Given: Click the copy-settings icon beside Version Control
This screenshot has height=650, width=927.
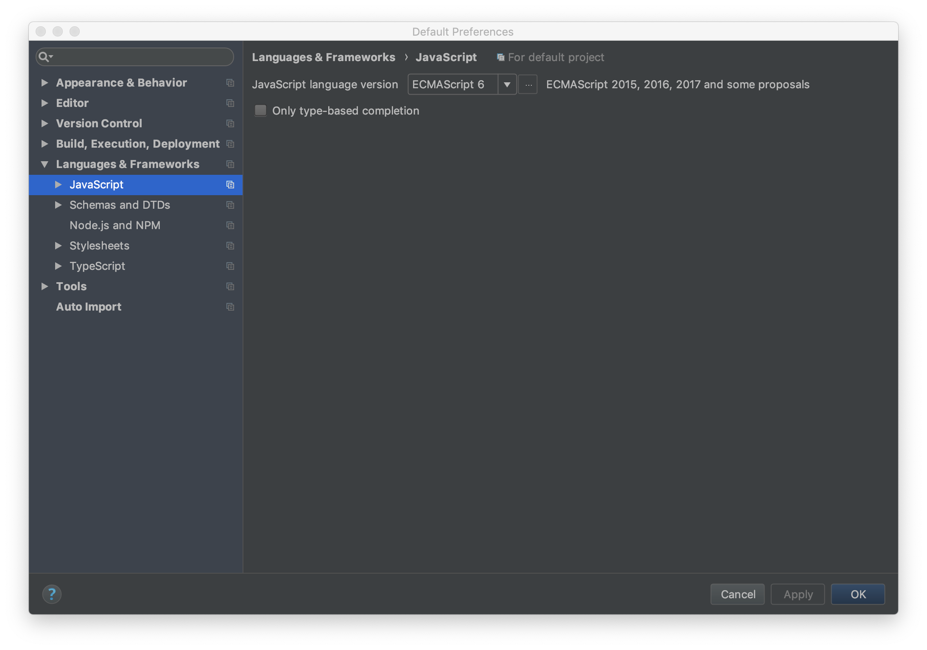Looking at the screenshot, I should click(x=230, y=123).
